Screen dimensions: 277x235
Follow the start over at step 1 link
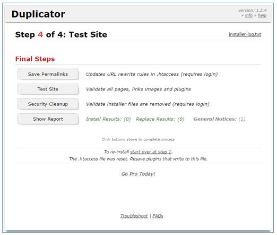151,152
